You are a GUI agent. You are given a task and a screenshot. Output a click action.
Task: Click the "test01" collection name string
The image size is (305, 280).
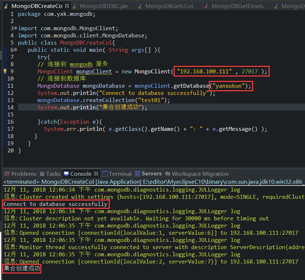pyautogui.click(x=151, y=100)
